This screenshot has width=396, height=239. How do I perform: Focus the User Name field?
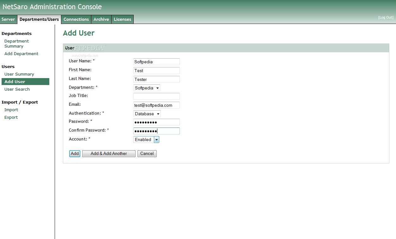pos(156,62)
